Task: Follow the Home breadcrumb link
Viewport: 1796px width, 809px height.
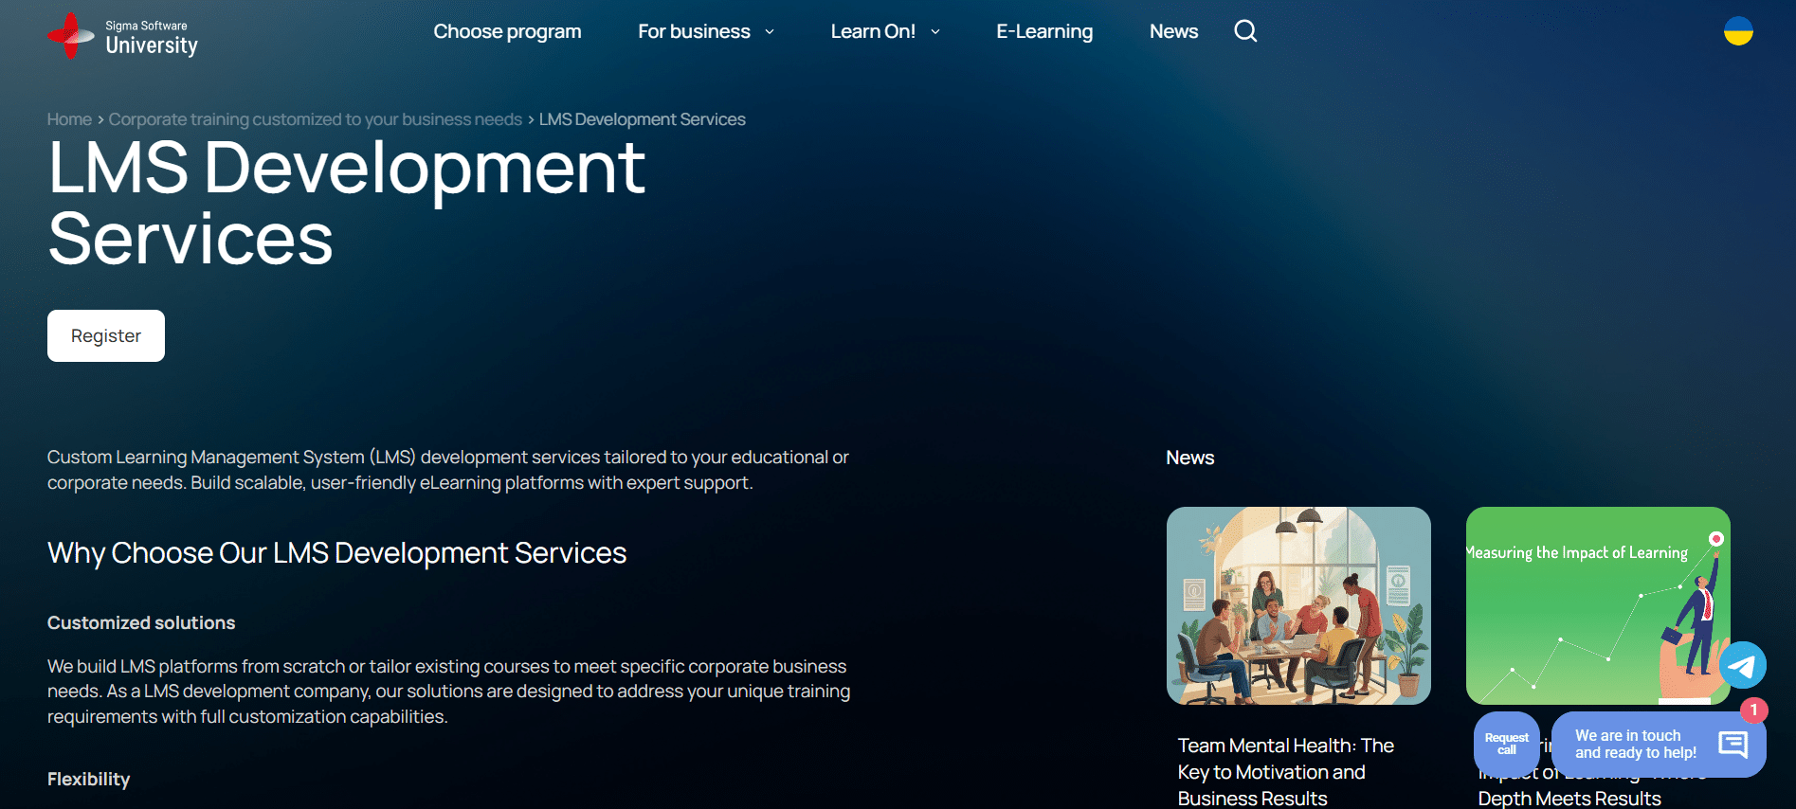Action: (69, 119)
